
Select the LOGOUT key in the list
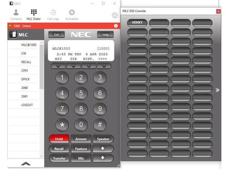[x=24, y=105]
